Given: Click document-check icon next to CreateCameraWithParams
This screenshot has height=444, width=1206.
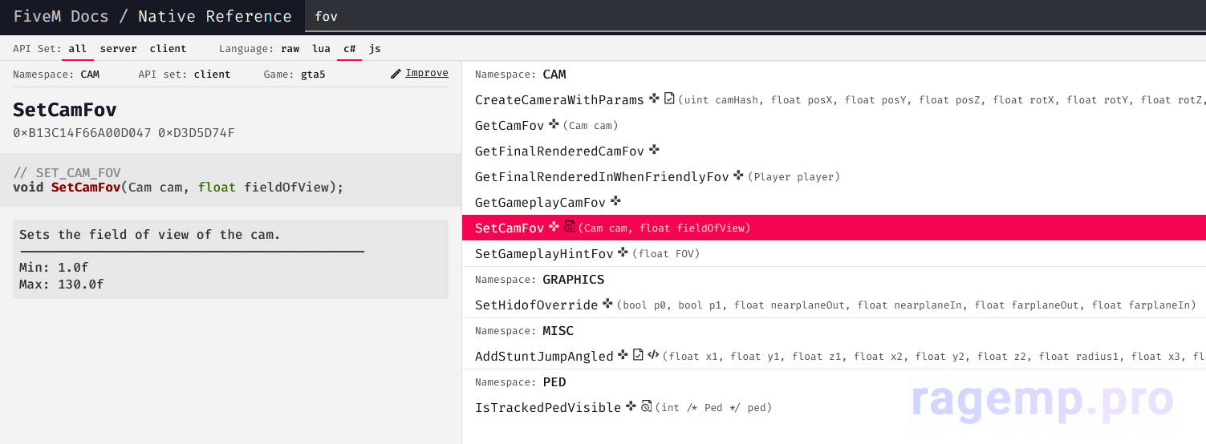Looking at the screenshot, I should pos(669,99).
